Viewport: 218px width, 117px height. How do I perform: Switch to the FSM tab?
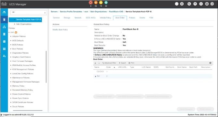click(x=151, y=18)
